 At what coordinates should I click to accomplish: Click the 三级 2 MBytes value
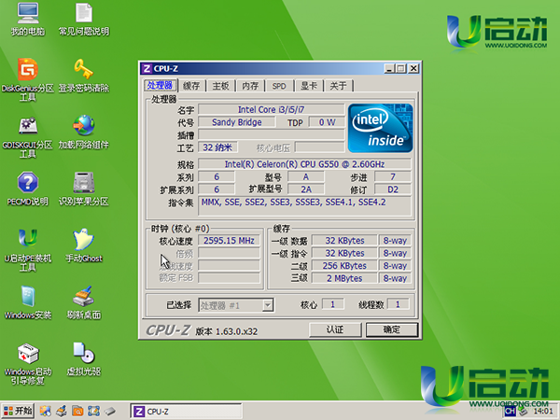click(x=344, y=278)
